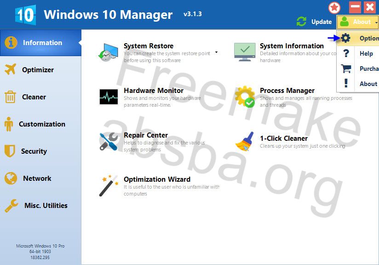Click the About exclamation mark icon

(x=346, y=83)
